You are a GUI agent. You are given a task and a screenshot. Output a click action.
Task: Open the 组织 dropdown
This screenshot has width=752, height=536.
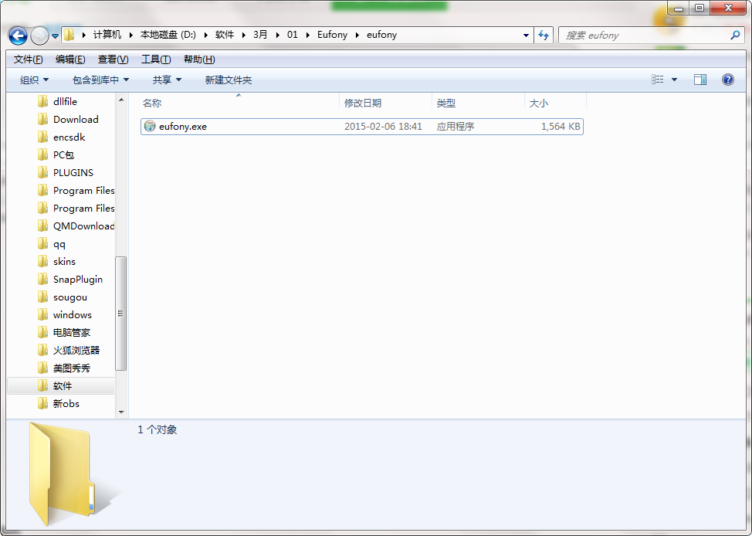pyautogui.click(x=34, y=80)
